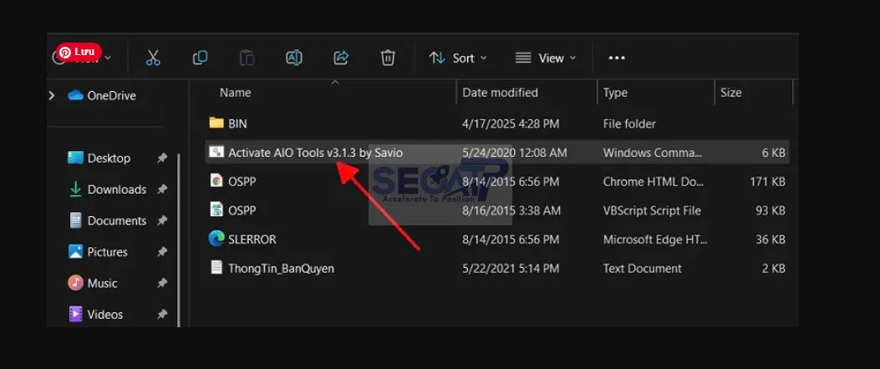Click the pin icon beside Videos

(162, 315)
